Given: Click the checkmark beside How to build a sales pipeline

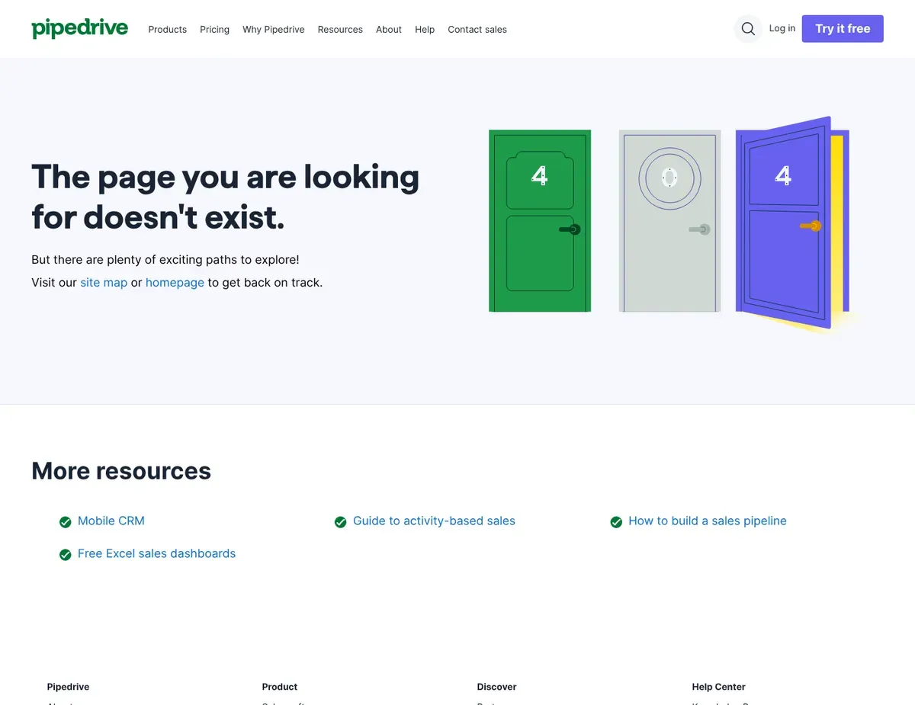Looking at the screenshot, I should (616, 521).
